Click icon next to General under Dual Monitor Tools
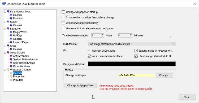 pos(11,15)
